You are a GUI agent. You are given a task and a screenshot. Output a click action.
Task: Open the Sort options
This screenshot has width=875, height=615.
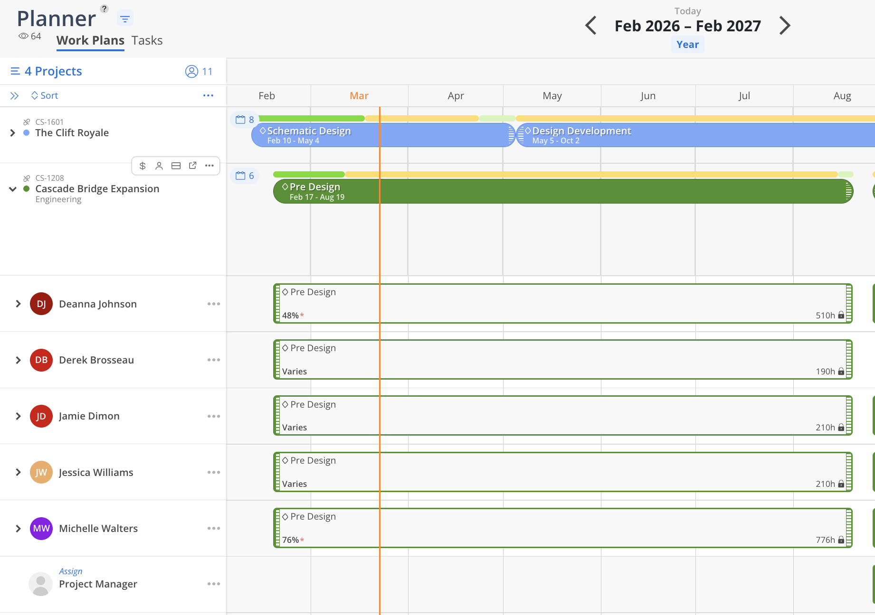coord(45,95)
